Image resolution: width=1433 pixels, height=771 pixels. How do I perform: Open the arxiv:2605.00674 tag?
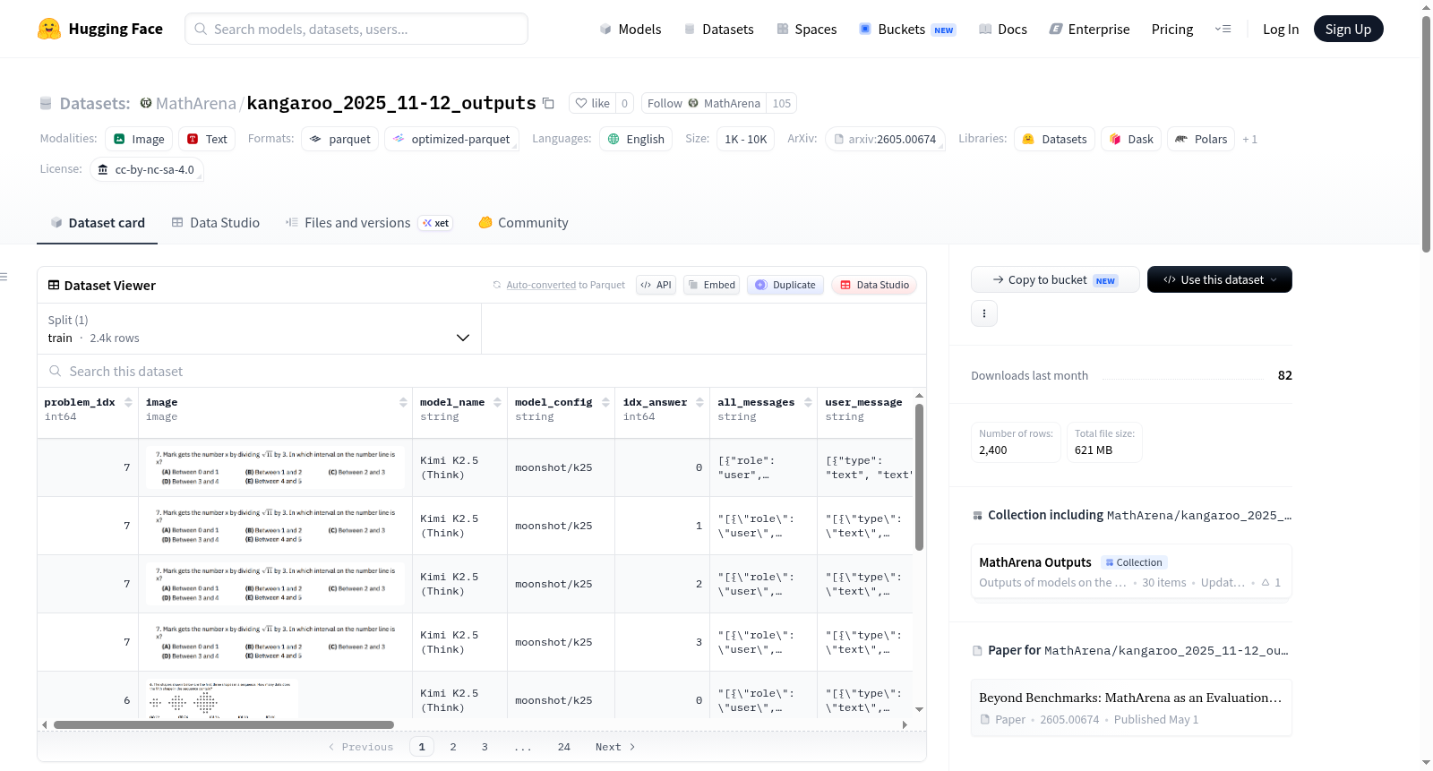(x=885, y=139)
